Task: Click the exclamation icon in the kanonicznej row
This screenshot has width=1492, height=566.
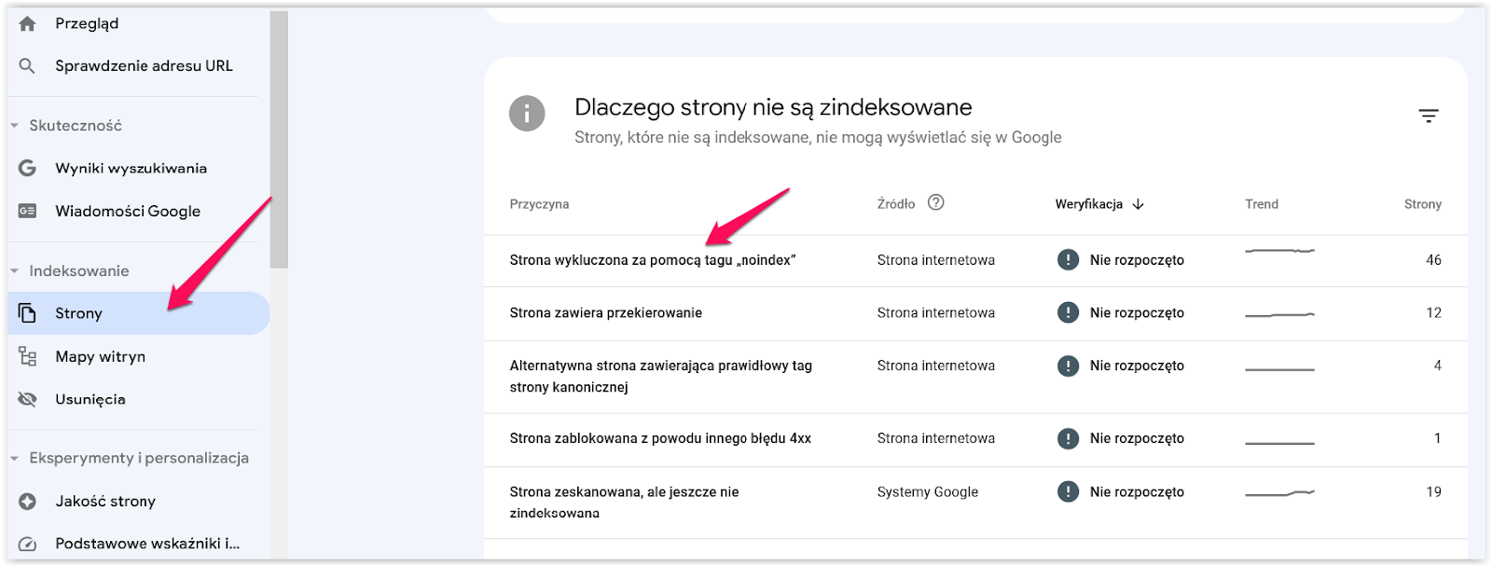Action: [1069, 366]
